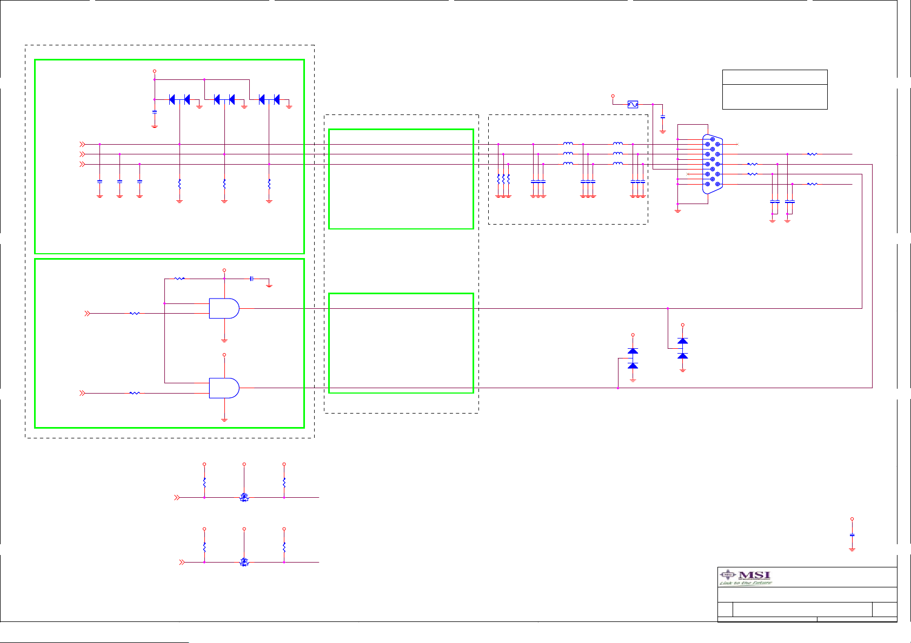
Task: Select the left vertical clamp diode pair near the gate outputs
Action: 633,358
